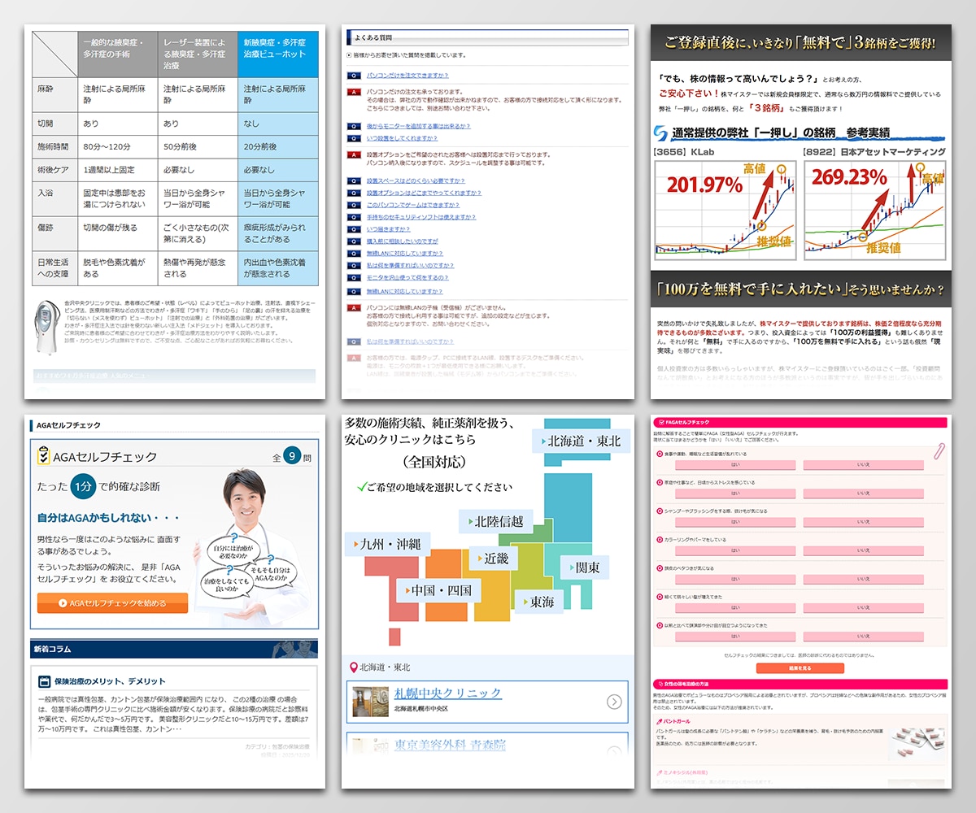976x813 pixels.
Task: Open 手持ちのセキュリティソフトは使えますか？ link
Action: pyautogui.click(x=421, y=217)
